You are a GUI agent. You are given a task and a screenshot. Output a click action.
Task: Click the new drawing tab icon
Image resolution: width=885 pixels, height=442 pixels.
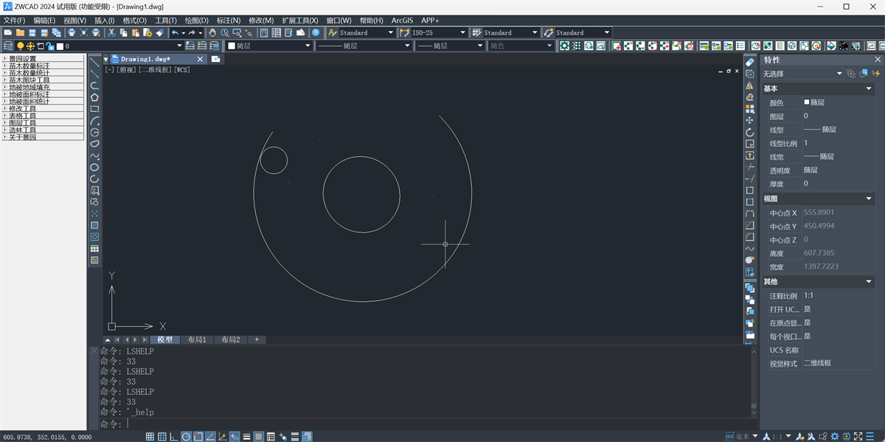coord(215,59)
